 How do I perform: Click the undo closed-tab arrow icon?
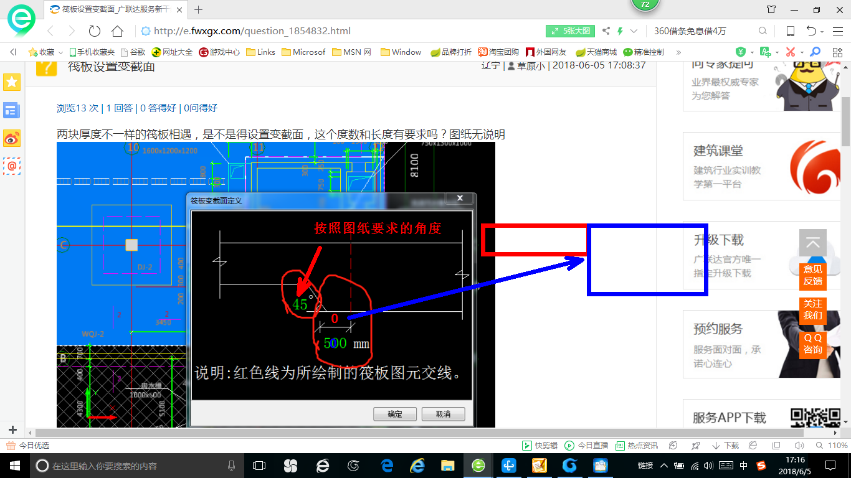[x=811, y=31]
